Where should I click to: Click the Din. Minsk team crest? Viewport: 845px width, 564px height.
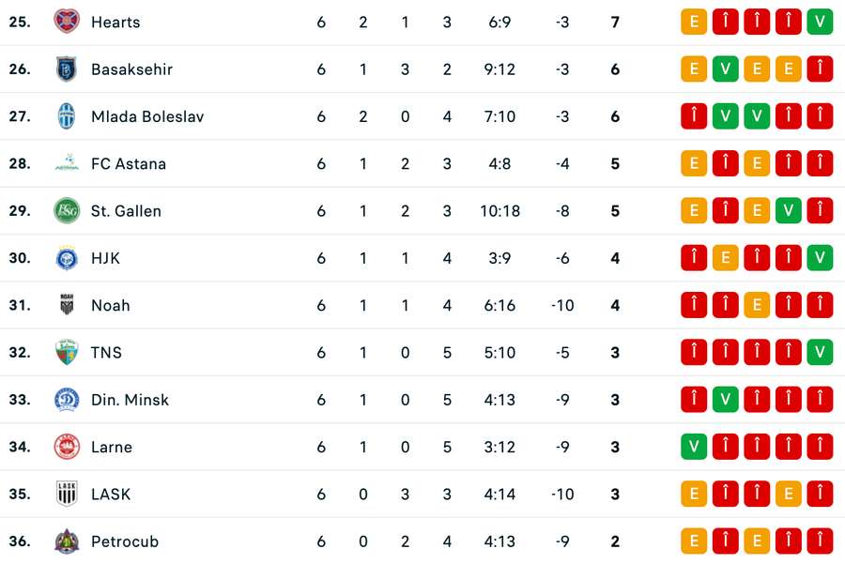click(x=67, y=400)
